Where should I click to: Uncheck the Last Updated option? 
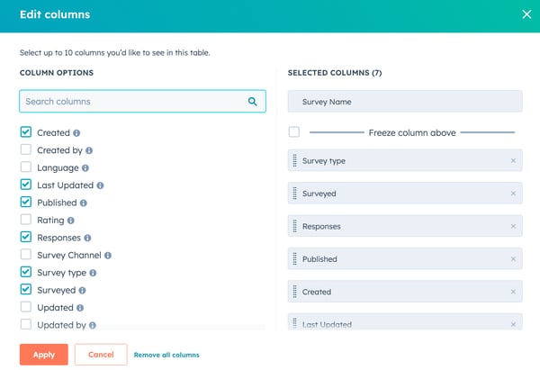tap(26, 185)
